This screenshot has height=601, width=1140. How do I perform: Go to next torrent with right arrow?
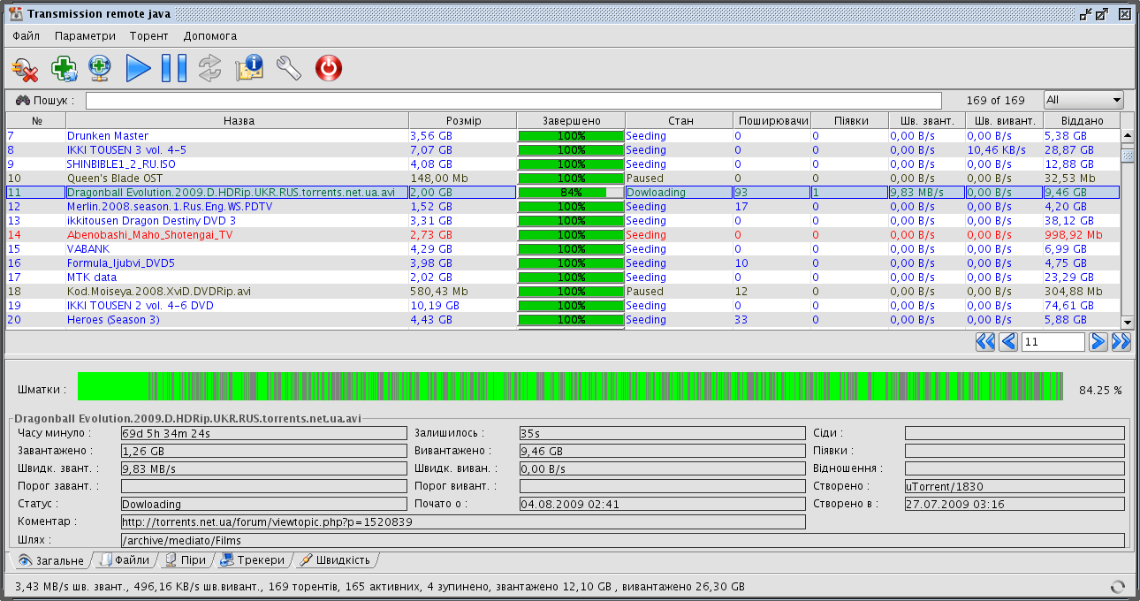(1098, 342)
